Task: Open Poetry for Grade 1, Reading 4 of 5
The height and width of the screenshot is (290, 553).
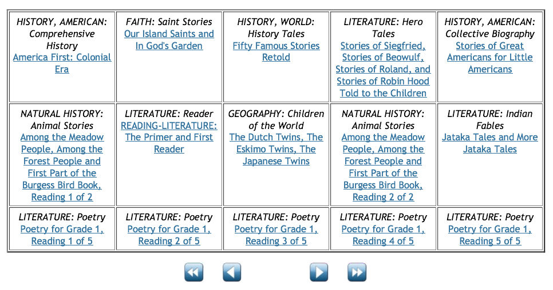Action: tap(383, 235)
